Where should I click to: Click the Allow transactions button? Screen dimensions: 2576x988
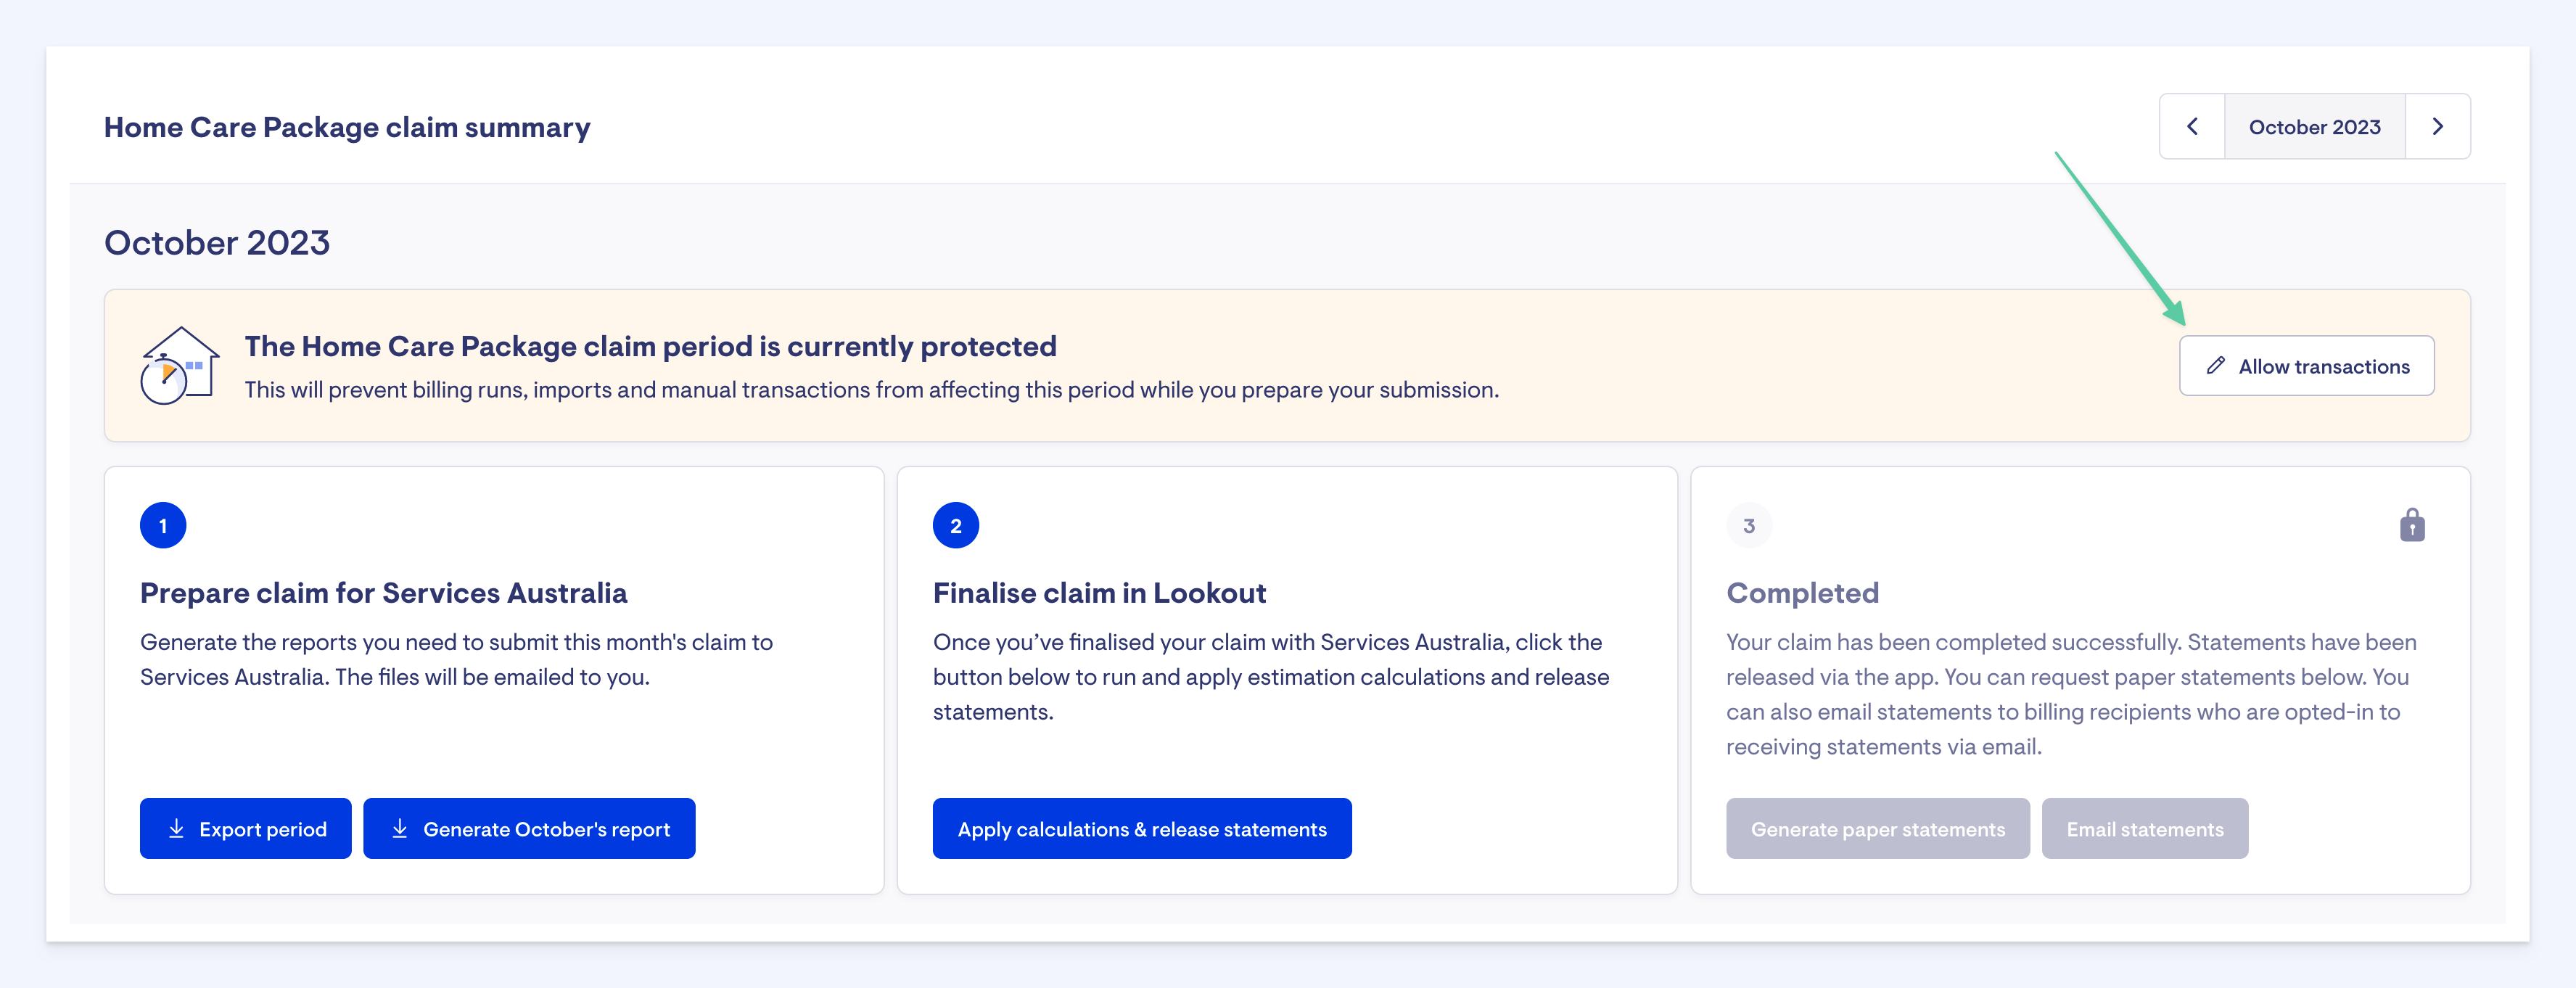2306,366
